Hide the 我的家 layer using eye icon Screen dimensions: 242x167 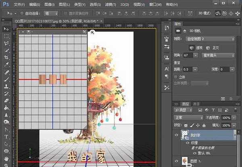click(177, 136)
